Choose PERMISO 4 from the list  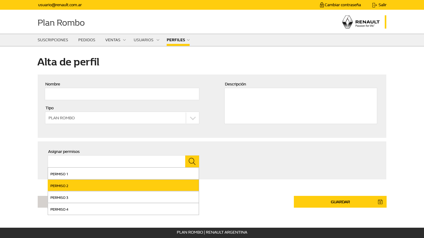click(123, 209)
